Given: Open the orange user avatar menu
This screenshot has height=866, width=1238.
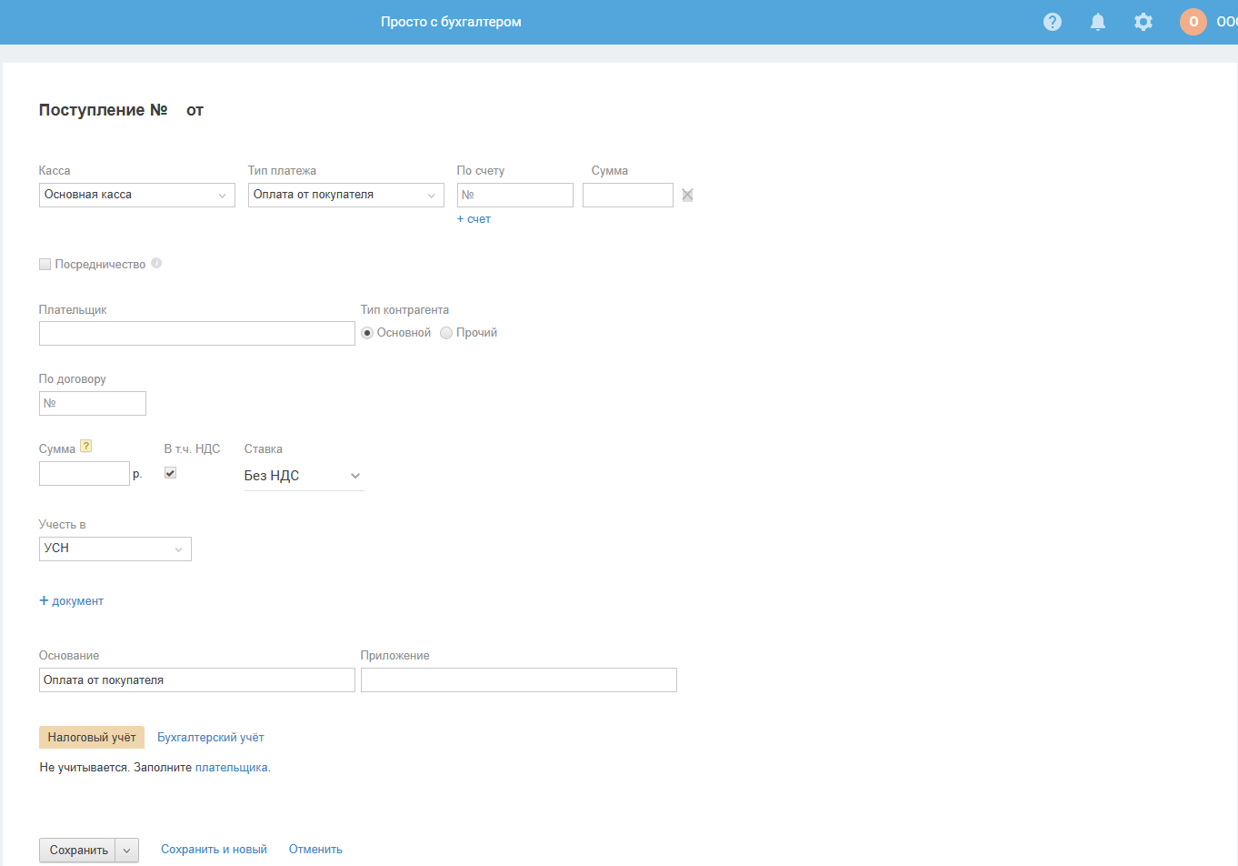Looking at the screenshot, I should click(1193, 22).
